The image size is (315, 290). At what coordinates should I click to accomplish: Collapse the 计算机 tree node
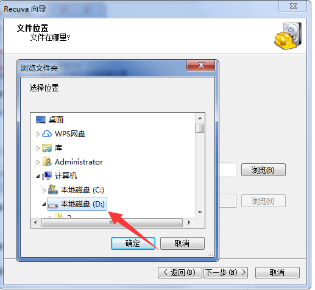(38, 177)
